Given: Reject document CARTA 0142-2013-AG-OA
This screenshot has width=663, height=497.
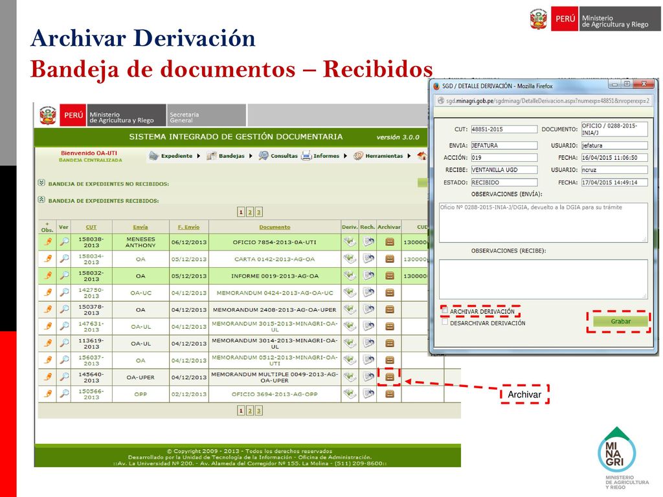Looking at the screenshot, I should pyautogui.click(x=368, y=259).
